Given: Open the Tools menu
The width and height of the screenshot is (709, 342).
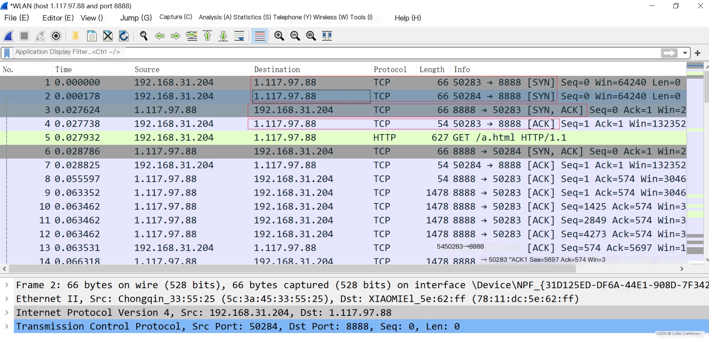Looking at the screenshot, I should tap(361, 17).
